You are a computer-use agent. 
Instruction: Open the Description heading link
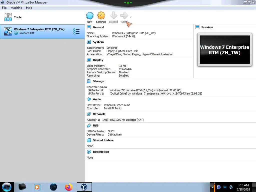(x=101, y=152)
